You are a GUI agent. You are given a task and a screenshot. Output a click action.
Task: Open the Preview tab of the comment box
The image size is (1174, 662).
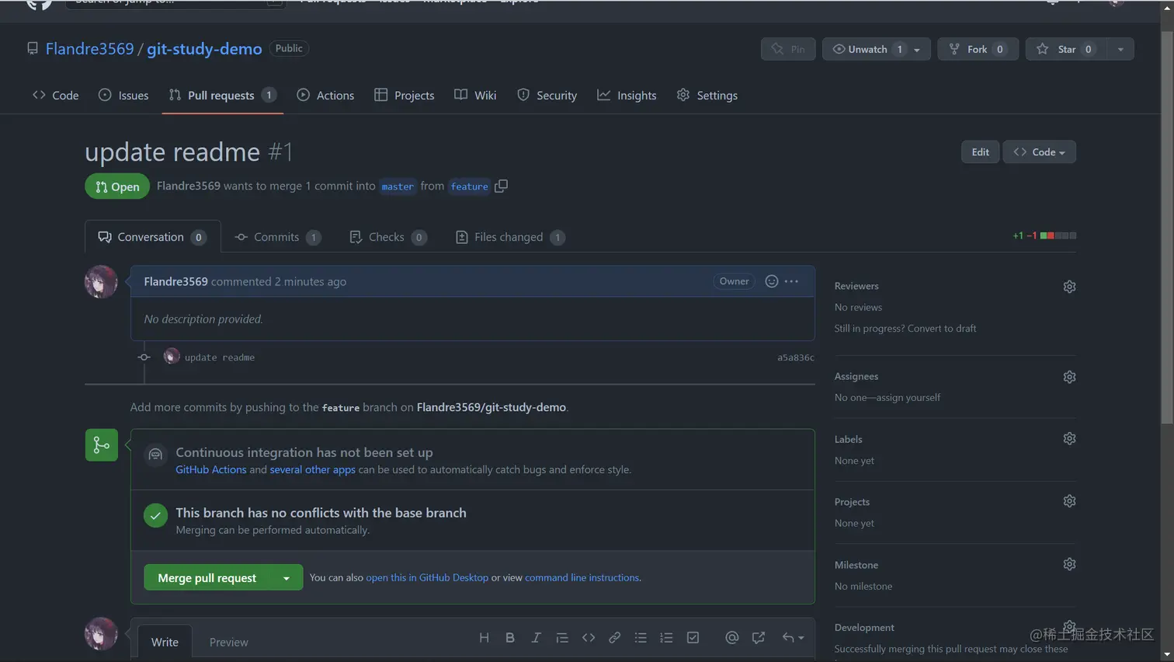[x=228, y=642]
